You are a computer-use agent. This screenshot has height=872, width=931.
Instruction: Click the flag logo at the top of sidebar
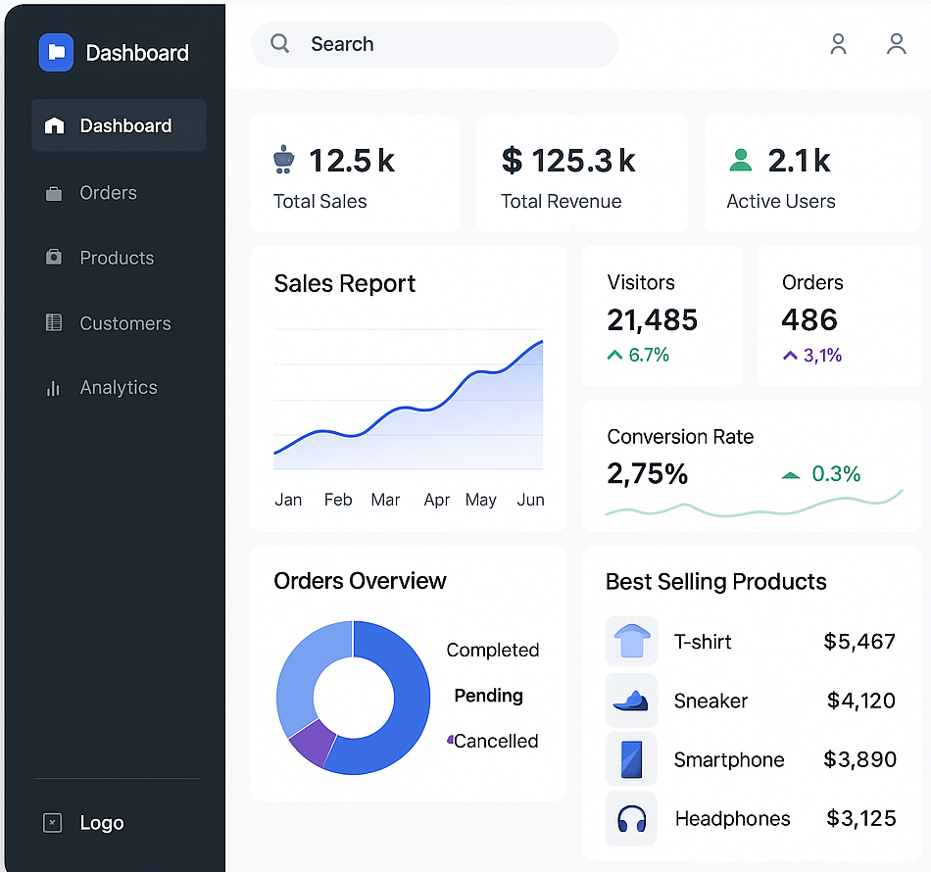point(56,52)
